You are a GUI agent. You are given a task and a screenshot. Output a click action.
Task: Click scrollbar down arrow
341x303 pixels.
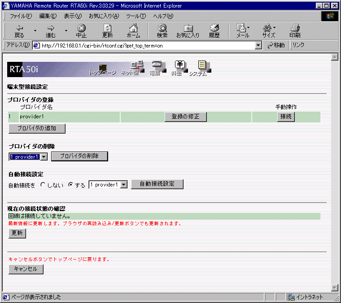pyautogui.click(x=334, y=288)
